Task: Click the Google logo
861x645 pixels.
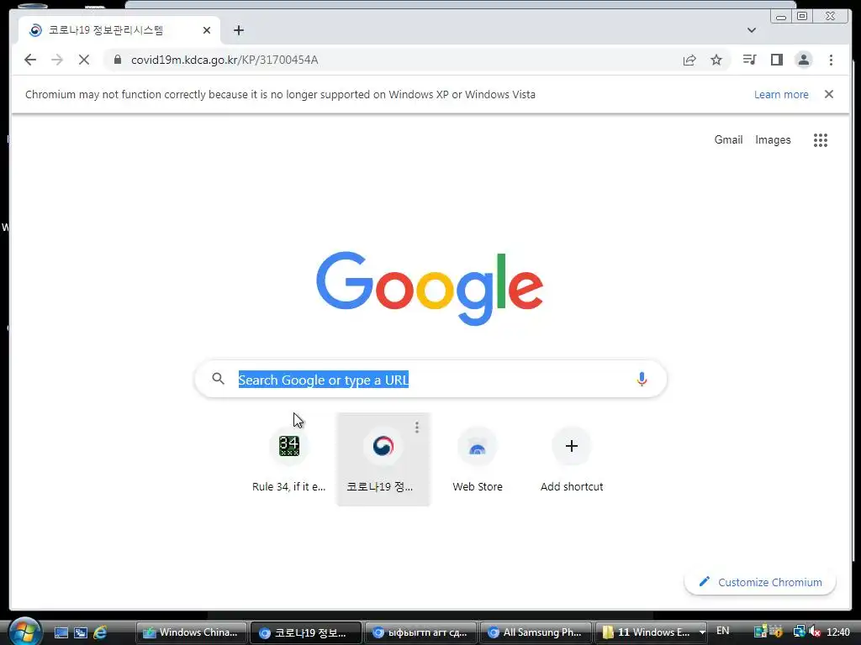Action: click(430, 288)
